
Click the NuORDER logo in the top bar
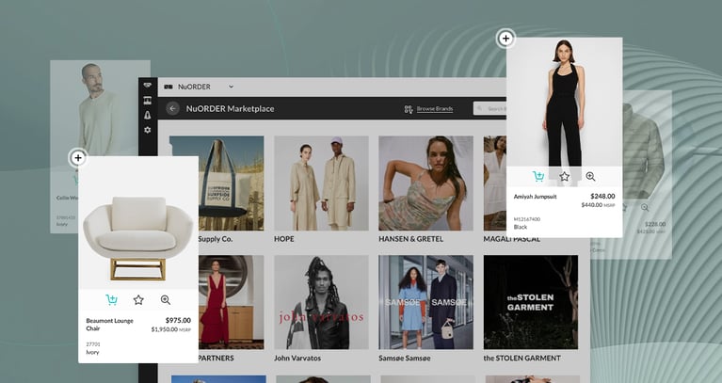click(x=168, y=87)
